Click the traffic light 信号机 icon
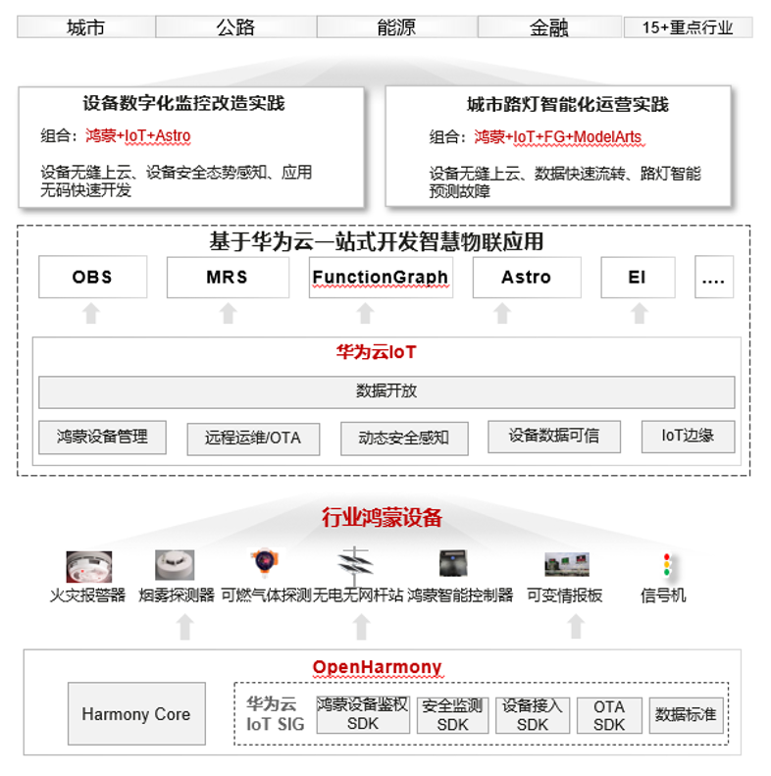The width and height of the screenshot is (771, 776). (667, 565)
